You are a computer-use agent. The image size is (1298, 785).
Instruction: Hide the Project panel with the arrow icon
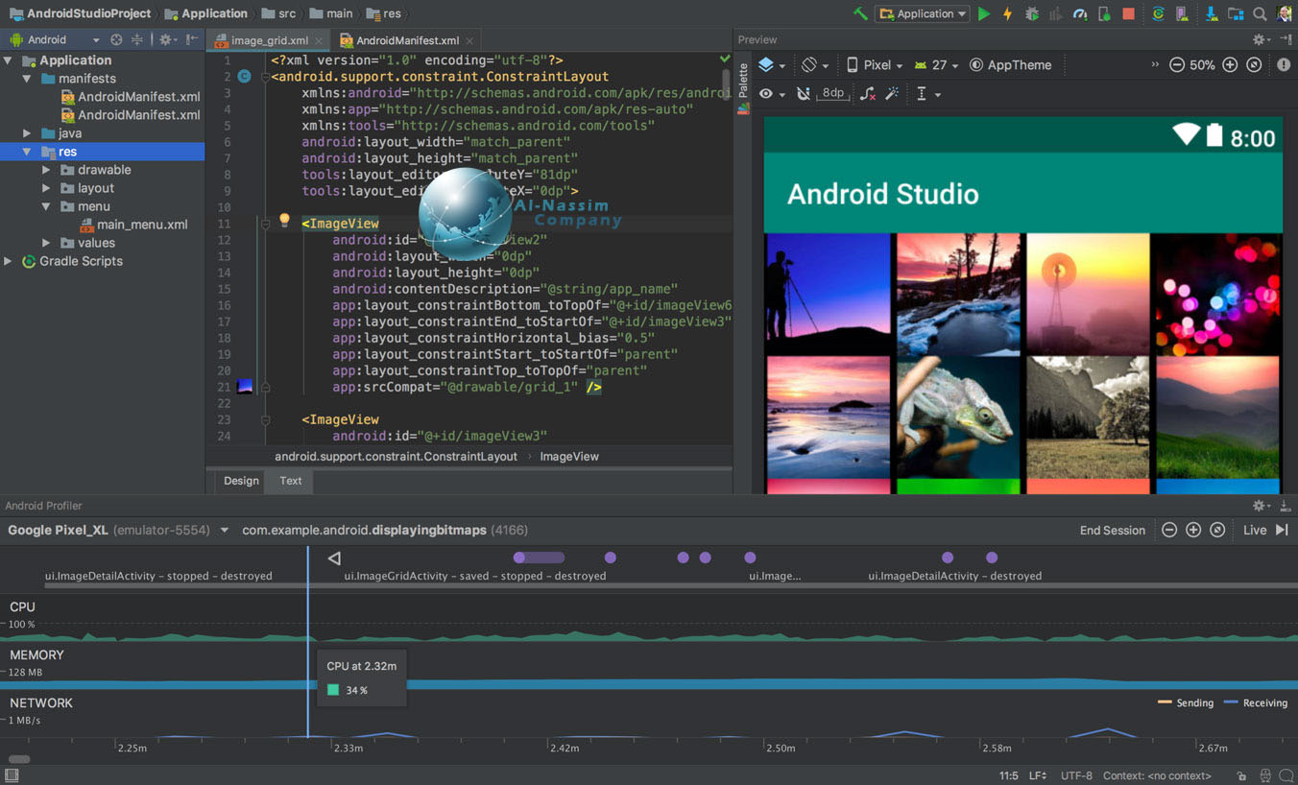click(193, 39)
